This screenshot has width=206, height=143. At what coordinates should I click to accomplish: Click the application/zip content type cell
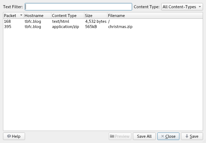pos(65,27)
